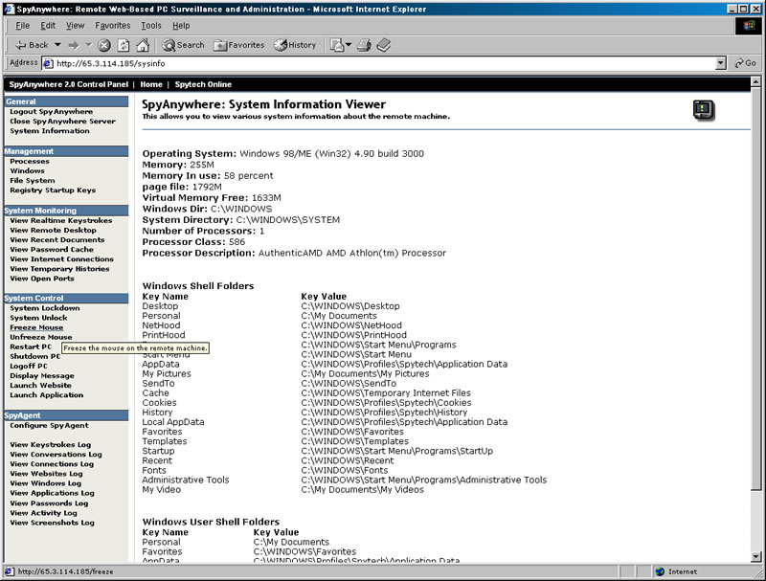This screenshot has height=581, width=766.
Task: Open the Forward history dropdown arrow
Action: click(88, 45)
